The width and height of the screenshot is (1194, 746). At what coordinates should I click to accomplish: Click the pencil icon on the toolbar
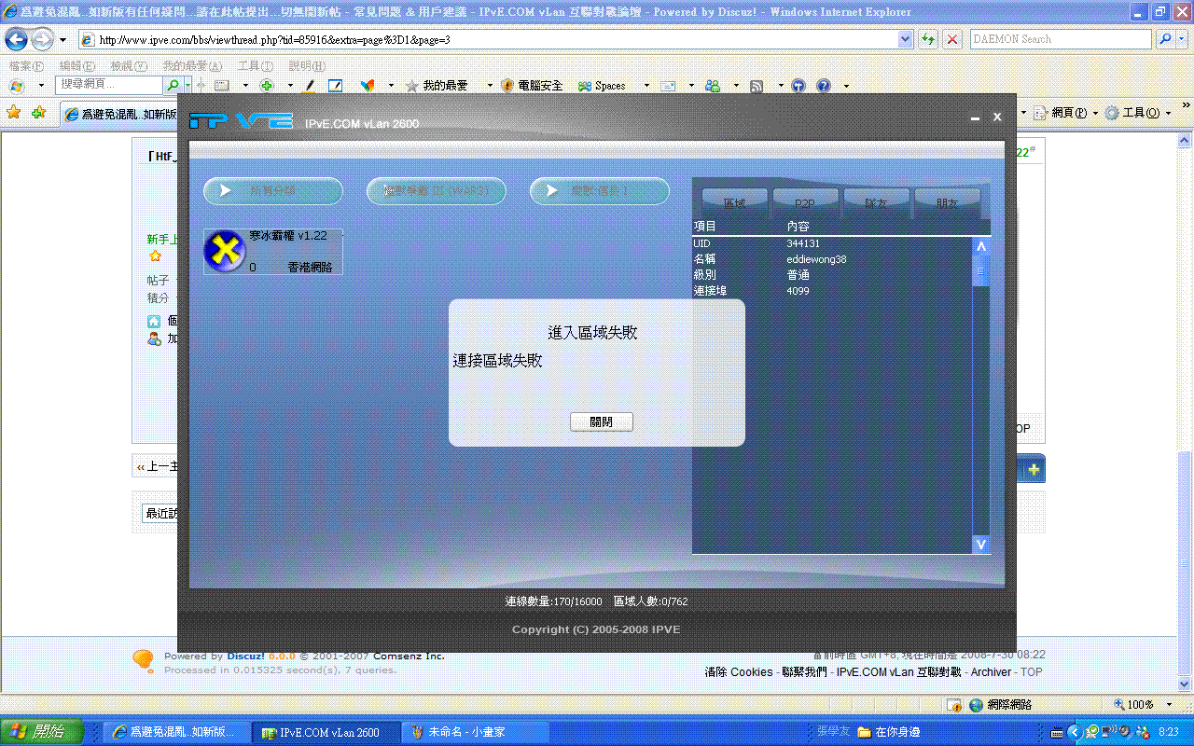pyautogui.click(x=310, y=86)
